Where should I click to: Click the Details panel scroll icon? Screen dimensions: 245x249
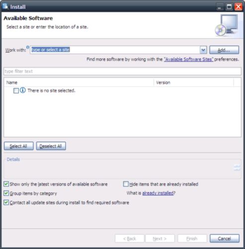[x=237, y=167]
